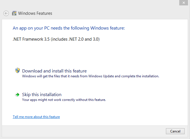Click the green arrow skip icon
Image resolution: width=190 pixels, height=139 pixels.
18,94
